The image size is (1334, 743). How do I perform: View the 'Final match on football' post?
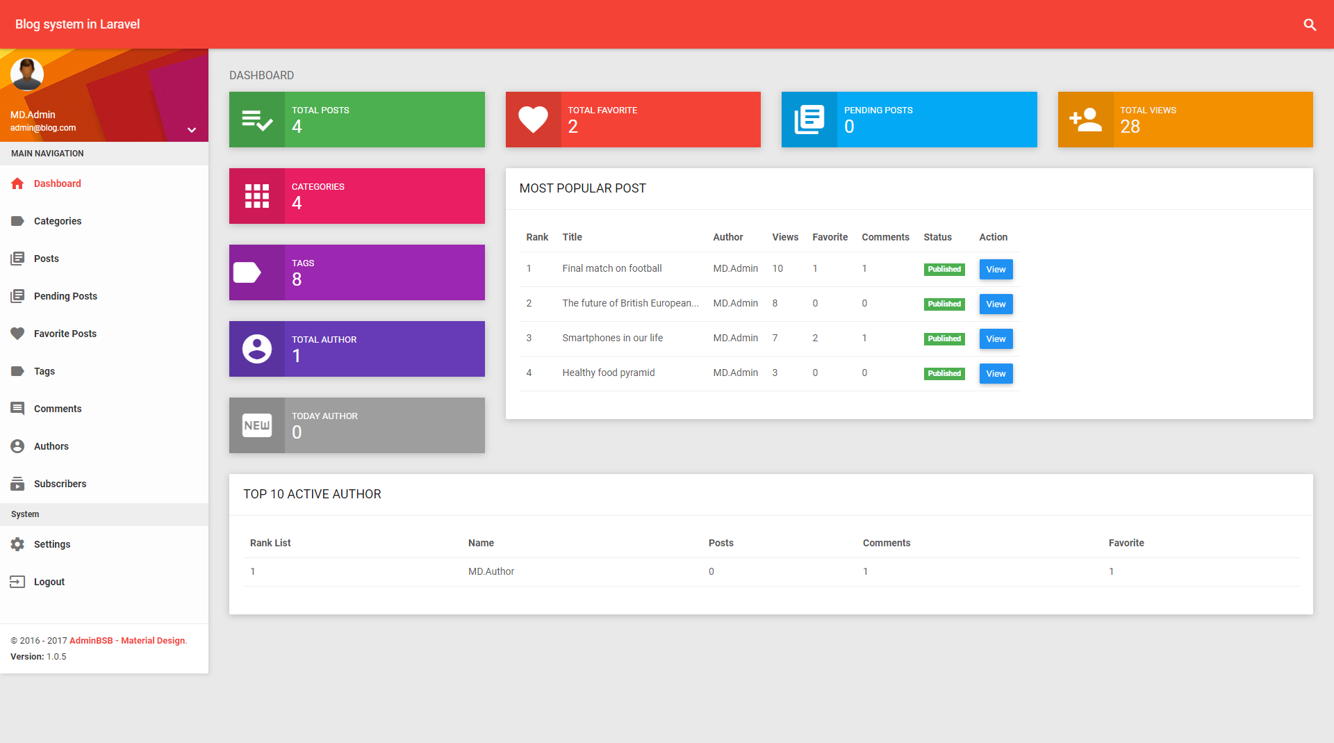coord(996,270)
